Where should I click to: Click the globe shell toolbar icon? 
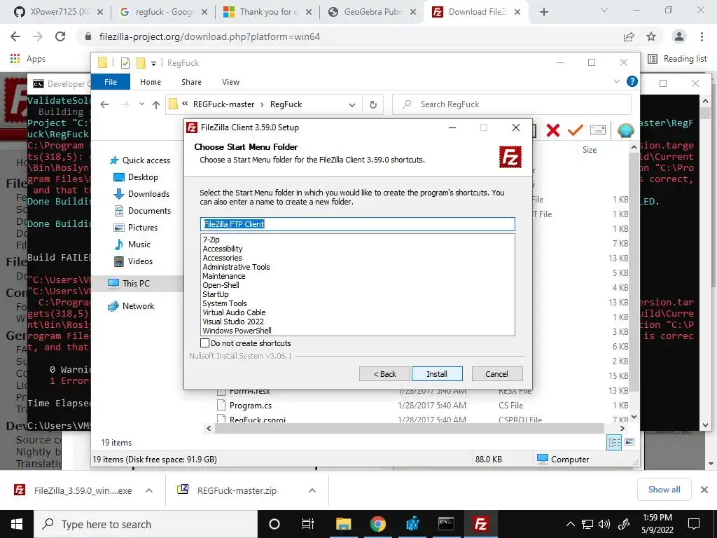tap(625, 130)
